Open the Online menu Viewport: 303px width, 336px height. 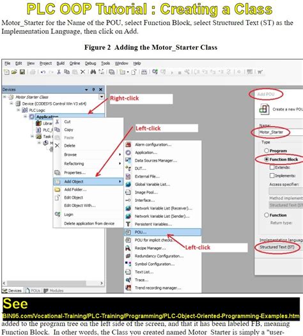tap(75, 63)
